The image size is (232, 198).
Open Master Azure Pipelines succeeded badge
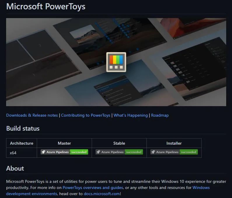point(64,152)
